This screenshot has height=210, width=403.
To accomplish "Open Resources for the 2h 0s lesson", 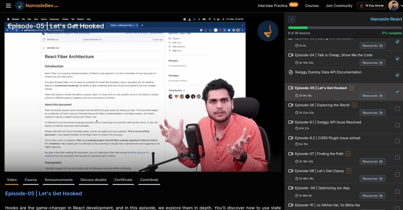I will pos(372,46).
